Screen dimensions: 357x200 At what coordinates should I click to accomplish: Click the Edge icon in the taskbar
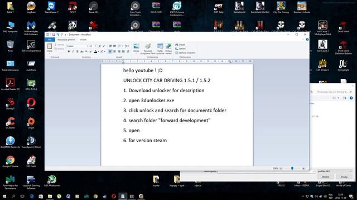click(32, 196)
